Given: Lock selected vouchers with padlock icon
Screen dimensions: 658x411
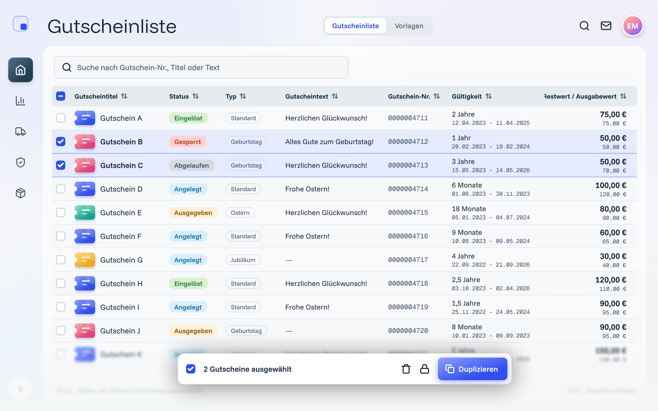Looking at the screenshot, I should click(x=424, y=369).
